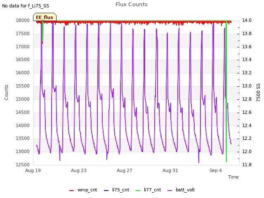Click the 12.4 right axis tick label
The width and height of the screenshot is (264, 198).
point(247,125)
